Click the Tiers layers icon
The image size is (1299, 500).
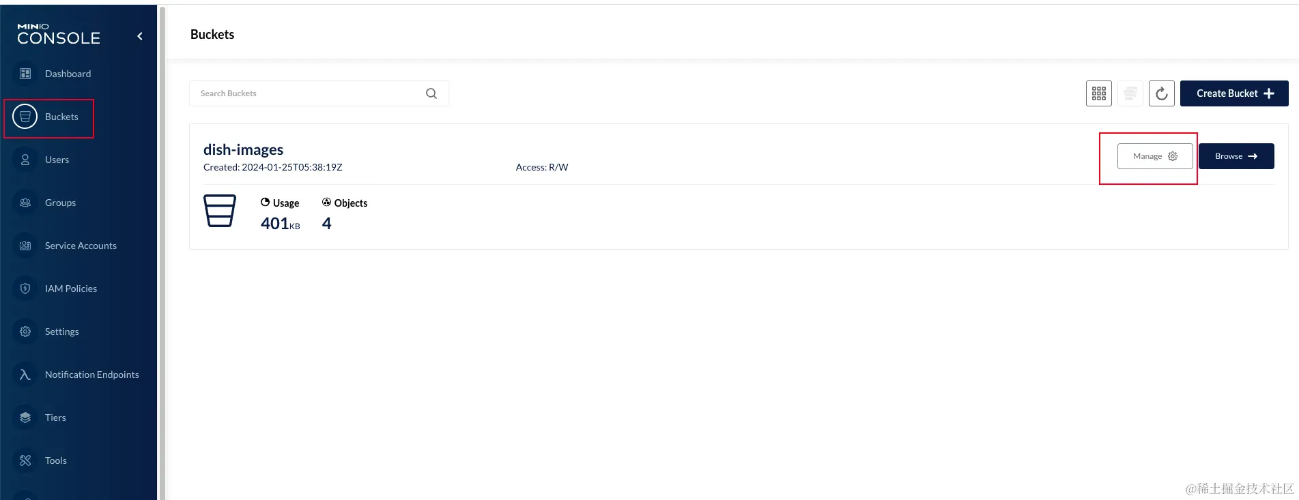[25, 417]
